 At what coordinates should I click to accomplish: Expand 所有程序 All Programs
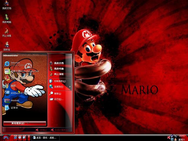tap(25, 123)
